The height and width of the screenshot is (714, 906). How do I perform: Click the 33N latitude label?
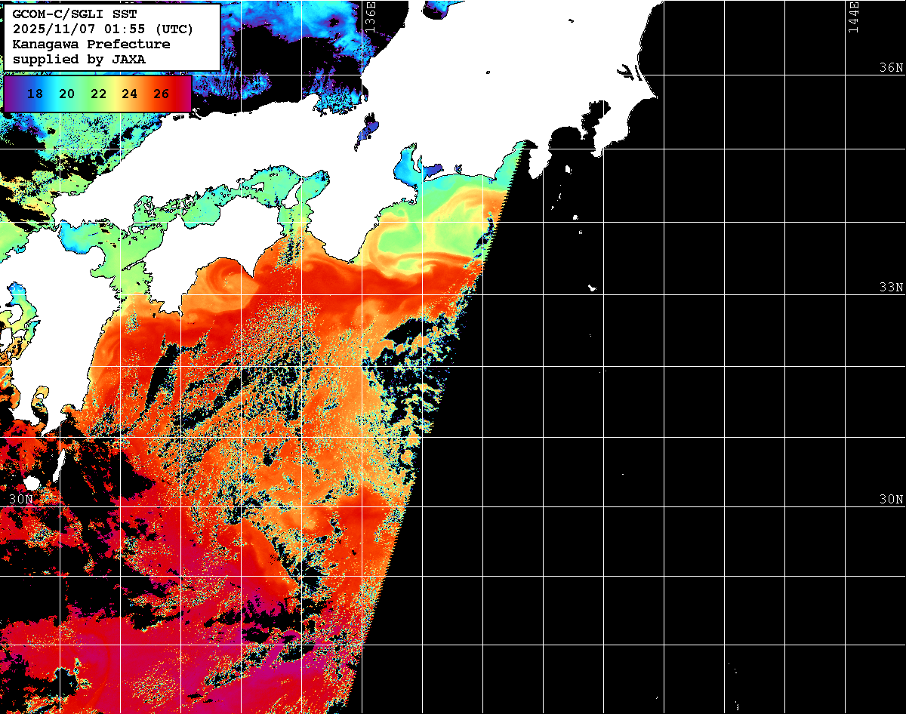[x=891, y=288]
